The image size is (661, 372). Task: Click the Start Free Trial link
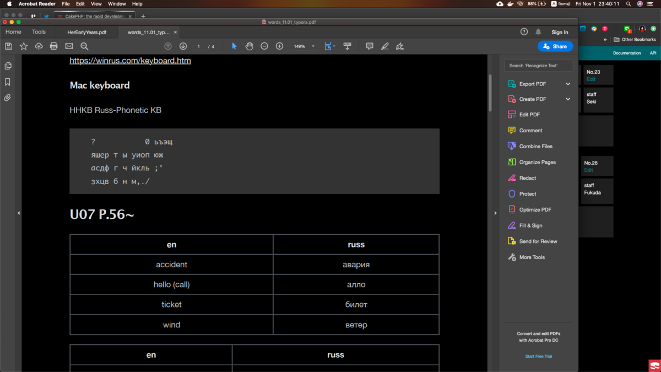point(538,356)
